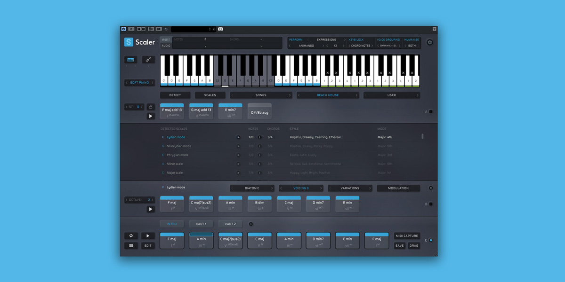565x282 pixels.
Task: Open the Scaler settings gear icon
Action: pyautogui.click(x=429, y=42)
